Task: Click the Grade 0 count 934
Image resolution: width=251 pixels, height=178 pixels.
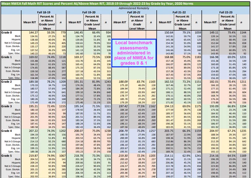Action: (x=109, y=32)
